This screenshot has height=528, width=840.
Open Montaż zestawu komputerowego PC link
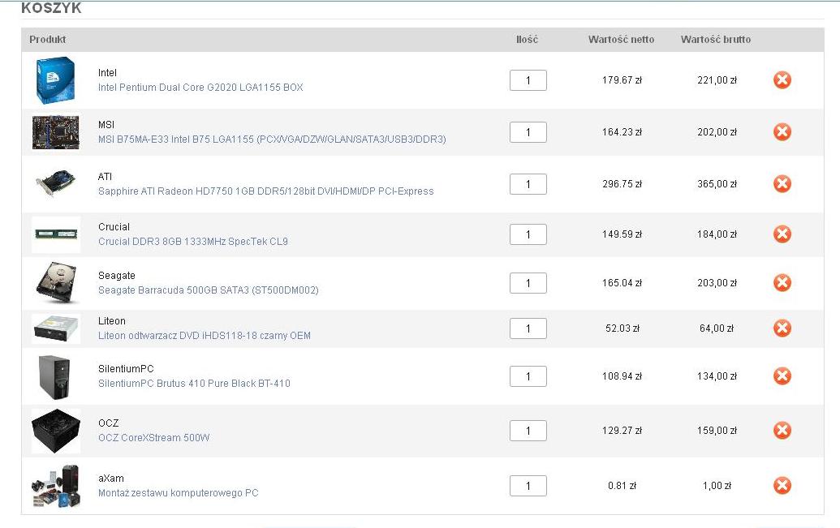tap(178, 493)
